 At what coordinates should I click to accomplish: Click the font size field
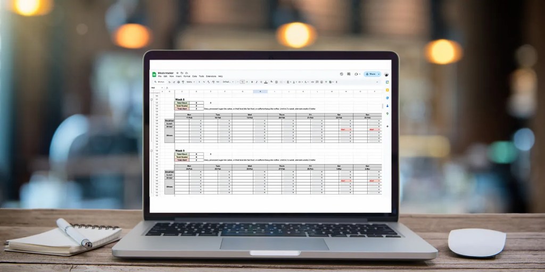(242, 82)
